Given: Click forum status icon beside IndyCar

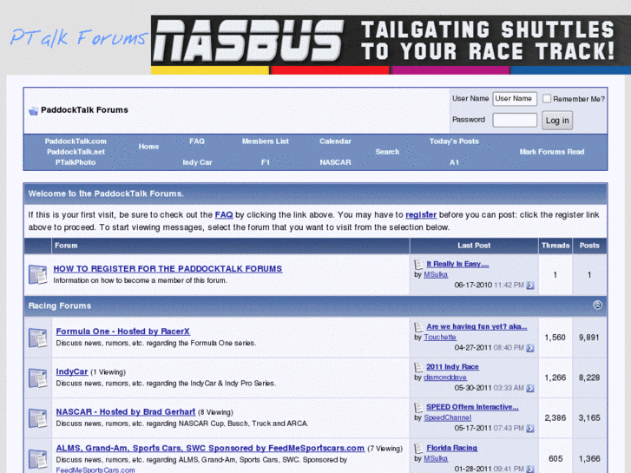Looking at the screenshot, I should (38, 378).
